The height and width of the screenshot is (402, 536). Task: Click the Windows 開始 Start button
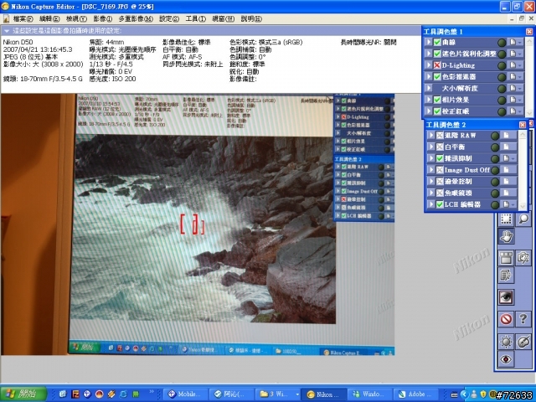[x=23, y=394]
